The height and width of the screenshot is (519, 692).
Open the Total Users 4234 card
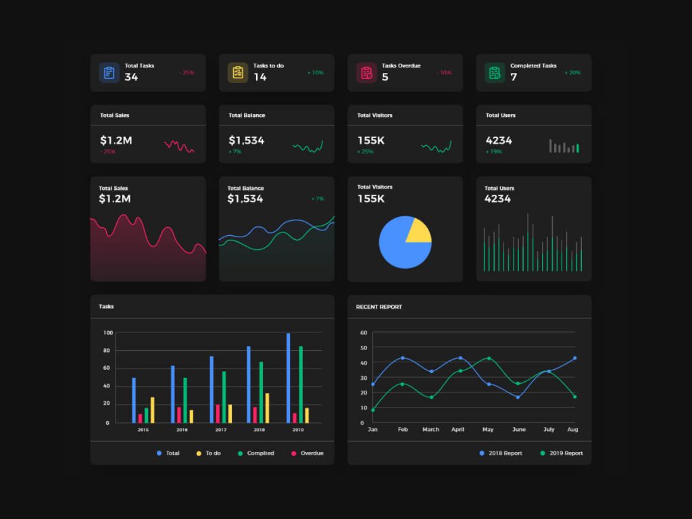(x=533, y=228)
